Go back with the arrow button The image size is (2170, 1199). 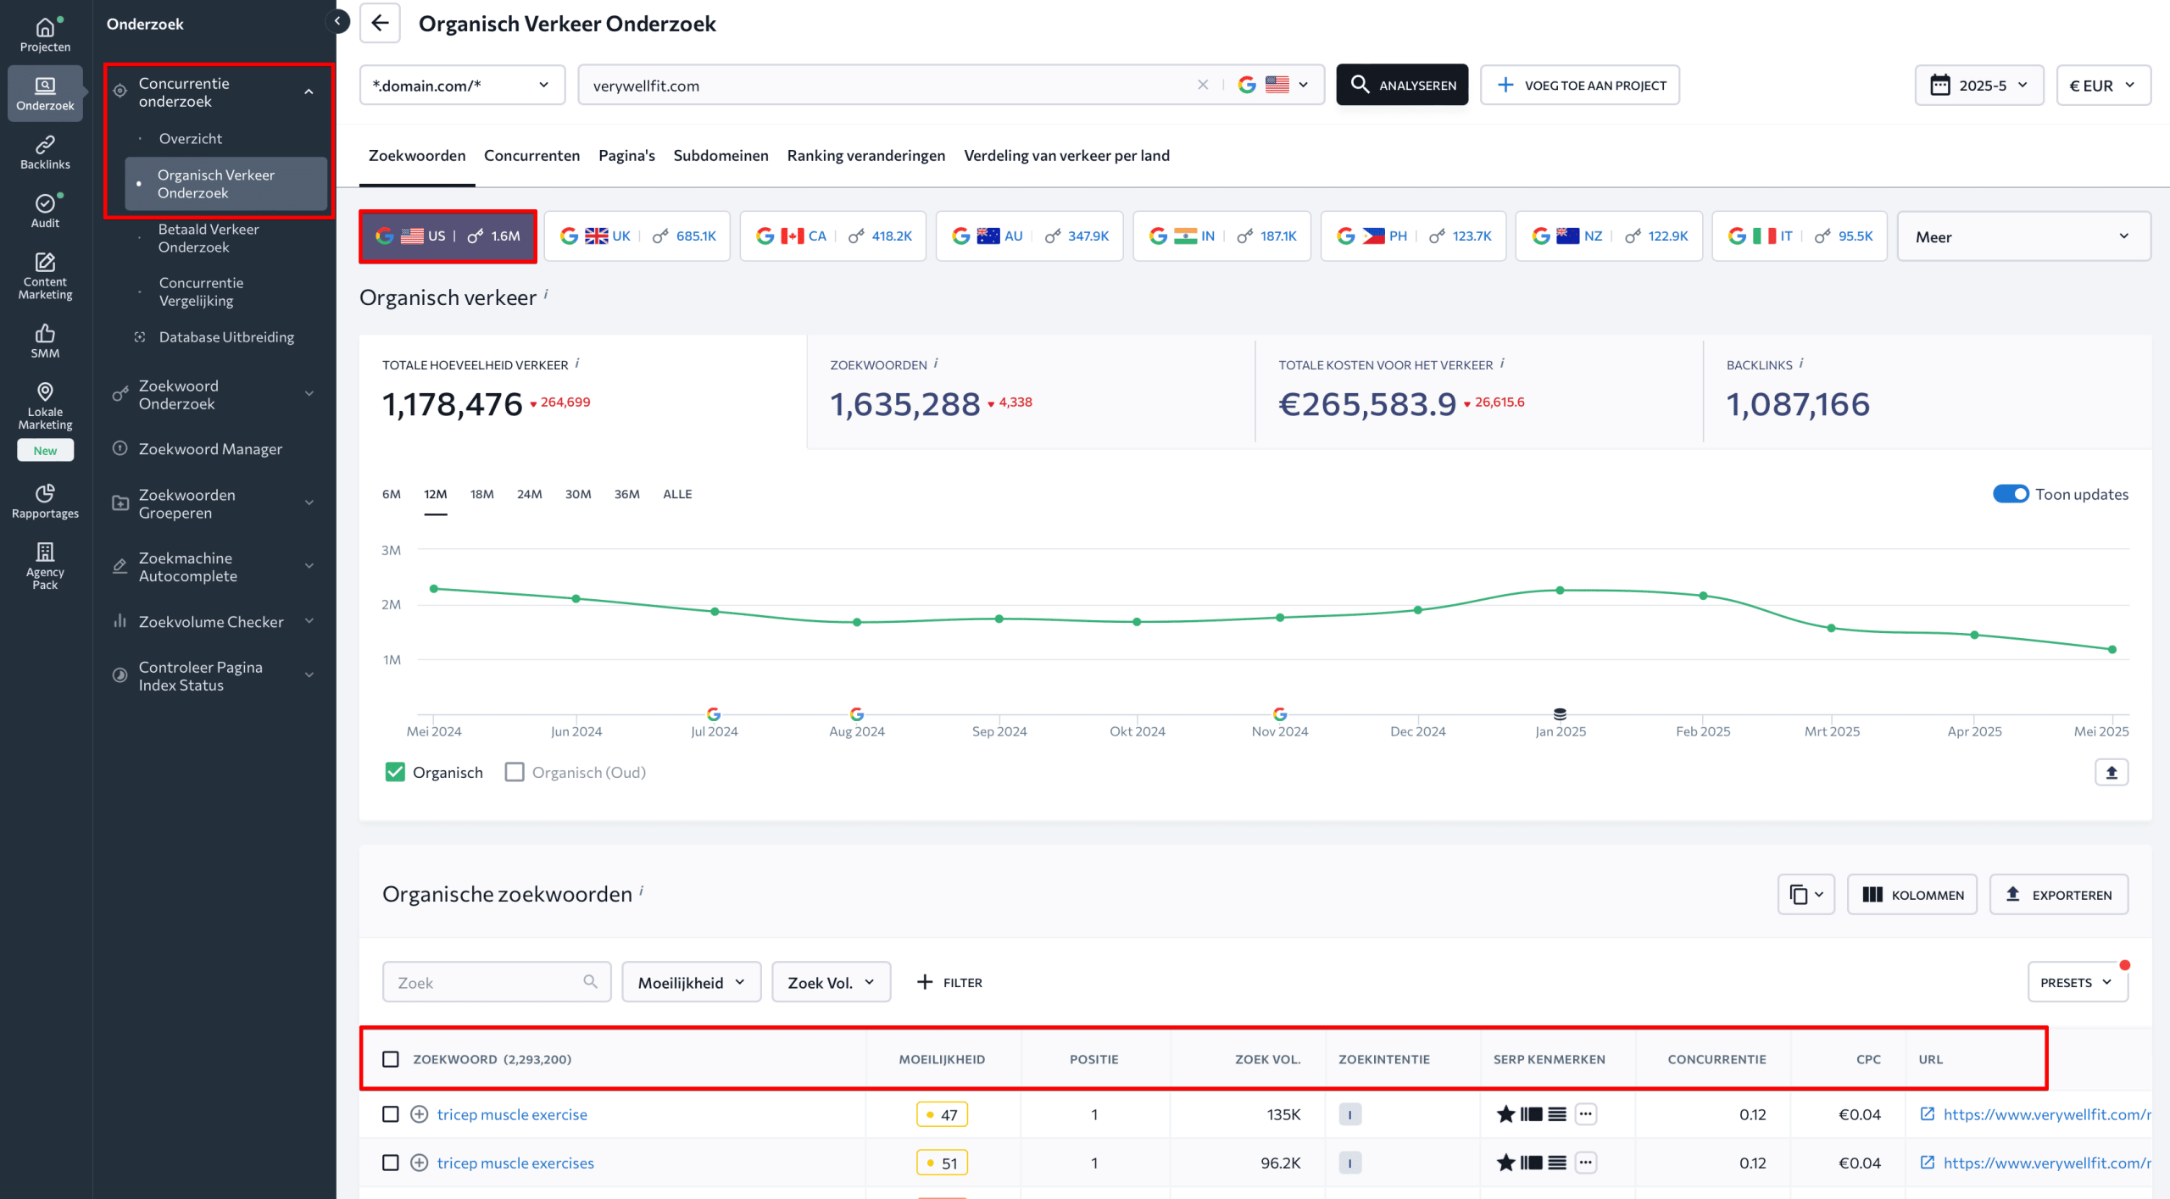(380, 23)
